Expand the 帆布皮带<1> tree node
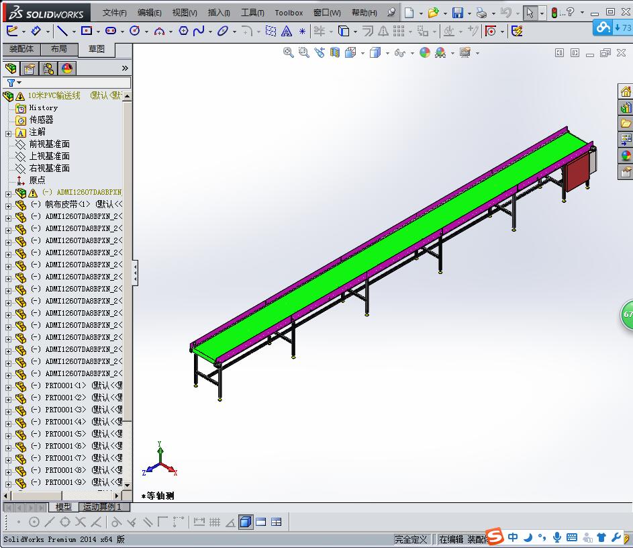Viewport: 633px width, 548px height. pos(9,205)
